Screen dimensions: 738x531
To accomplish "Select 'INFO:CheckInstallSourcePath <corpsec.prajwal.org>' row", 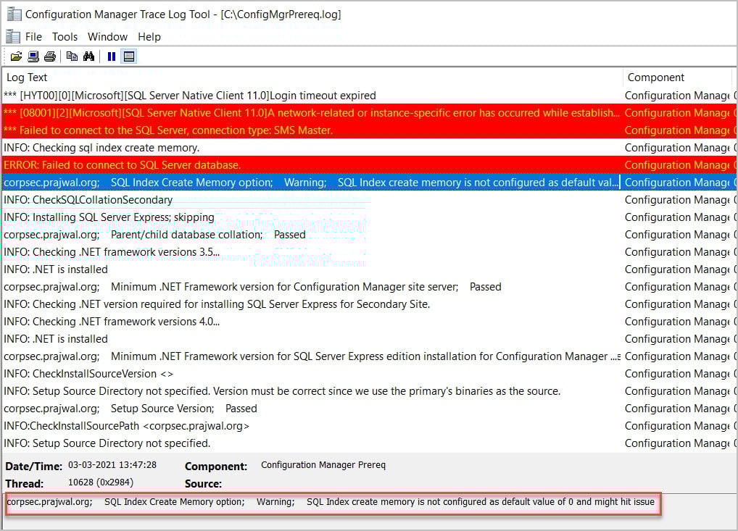I will [x=369, y=426].
